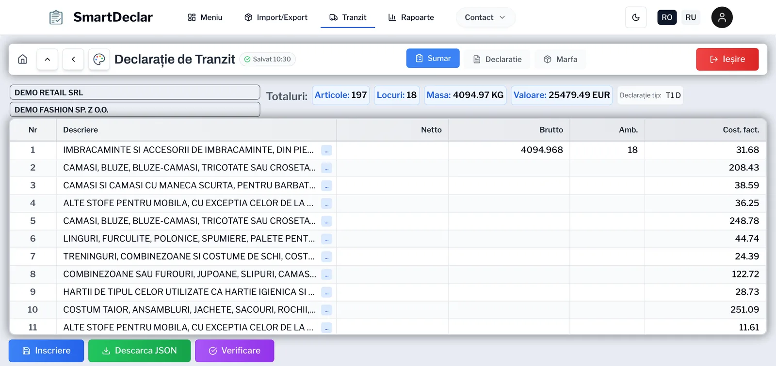
Task: Toggle dark mode with the moon icon
Action: pos(636,17)
